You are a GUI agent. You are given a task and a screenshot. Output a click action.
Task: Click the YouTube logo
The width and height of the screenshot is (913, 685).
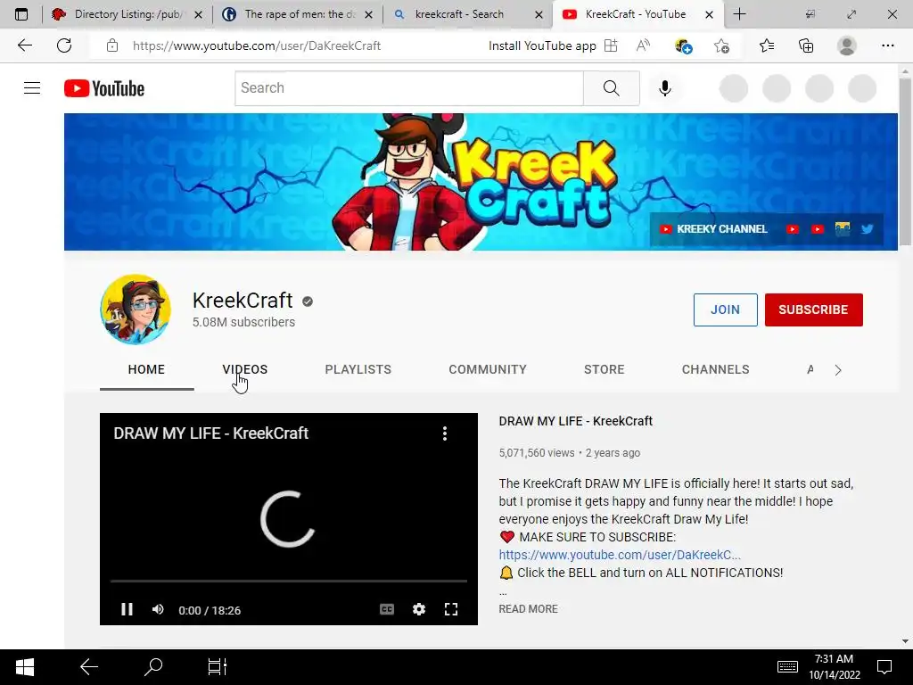point(104,88)
